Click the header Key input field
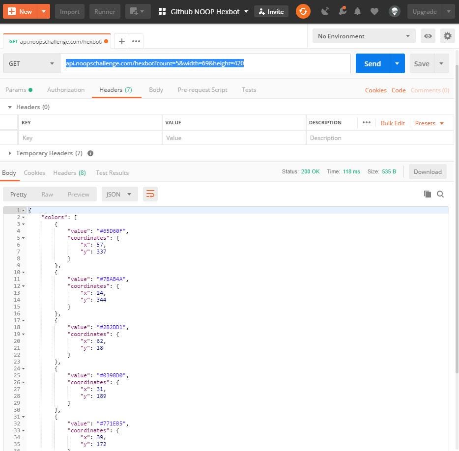 [x=90, y=138]
